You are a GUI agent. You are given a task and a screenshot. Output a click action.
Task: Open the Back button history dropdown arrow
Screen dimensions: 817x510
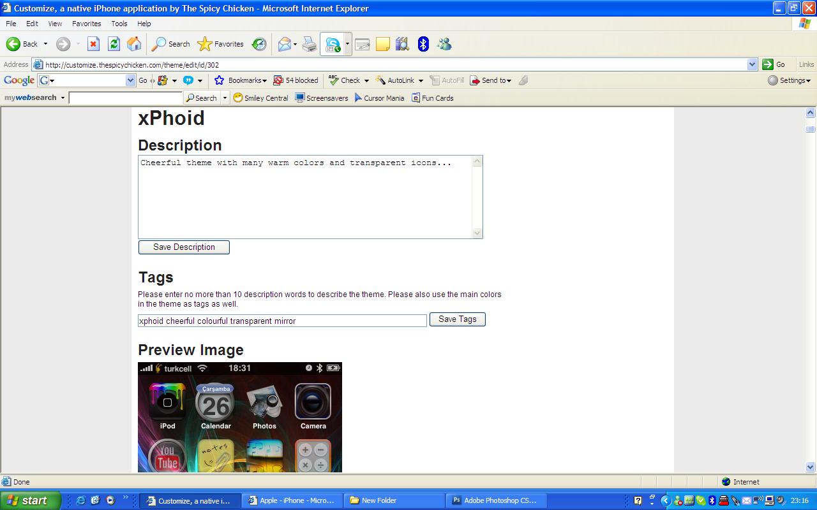click(x=45, y=44)
